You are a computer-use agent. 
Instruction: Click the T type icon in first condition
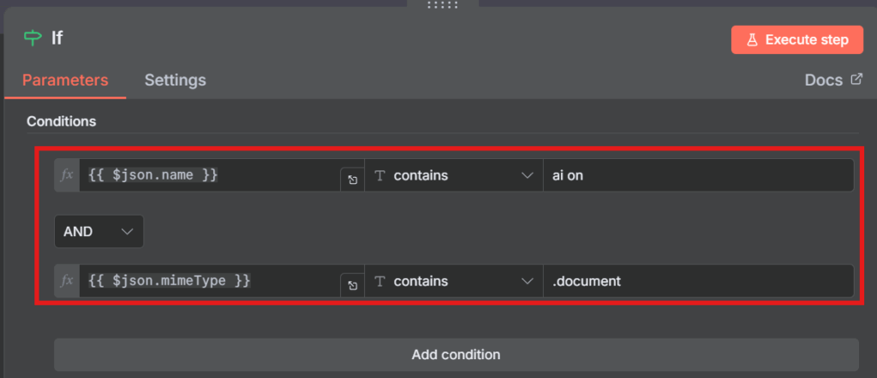point(380,175)
